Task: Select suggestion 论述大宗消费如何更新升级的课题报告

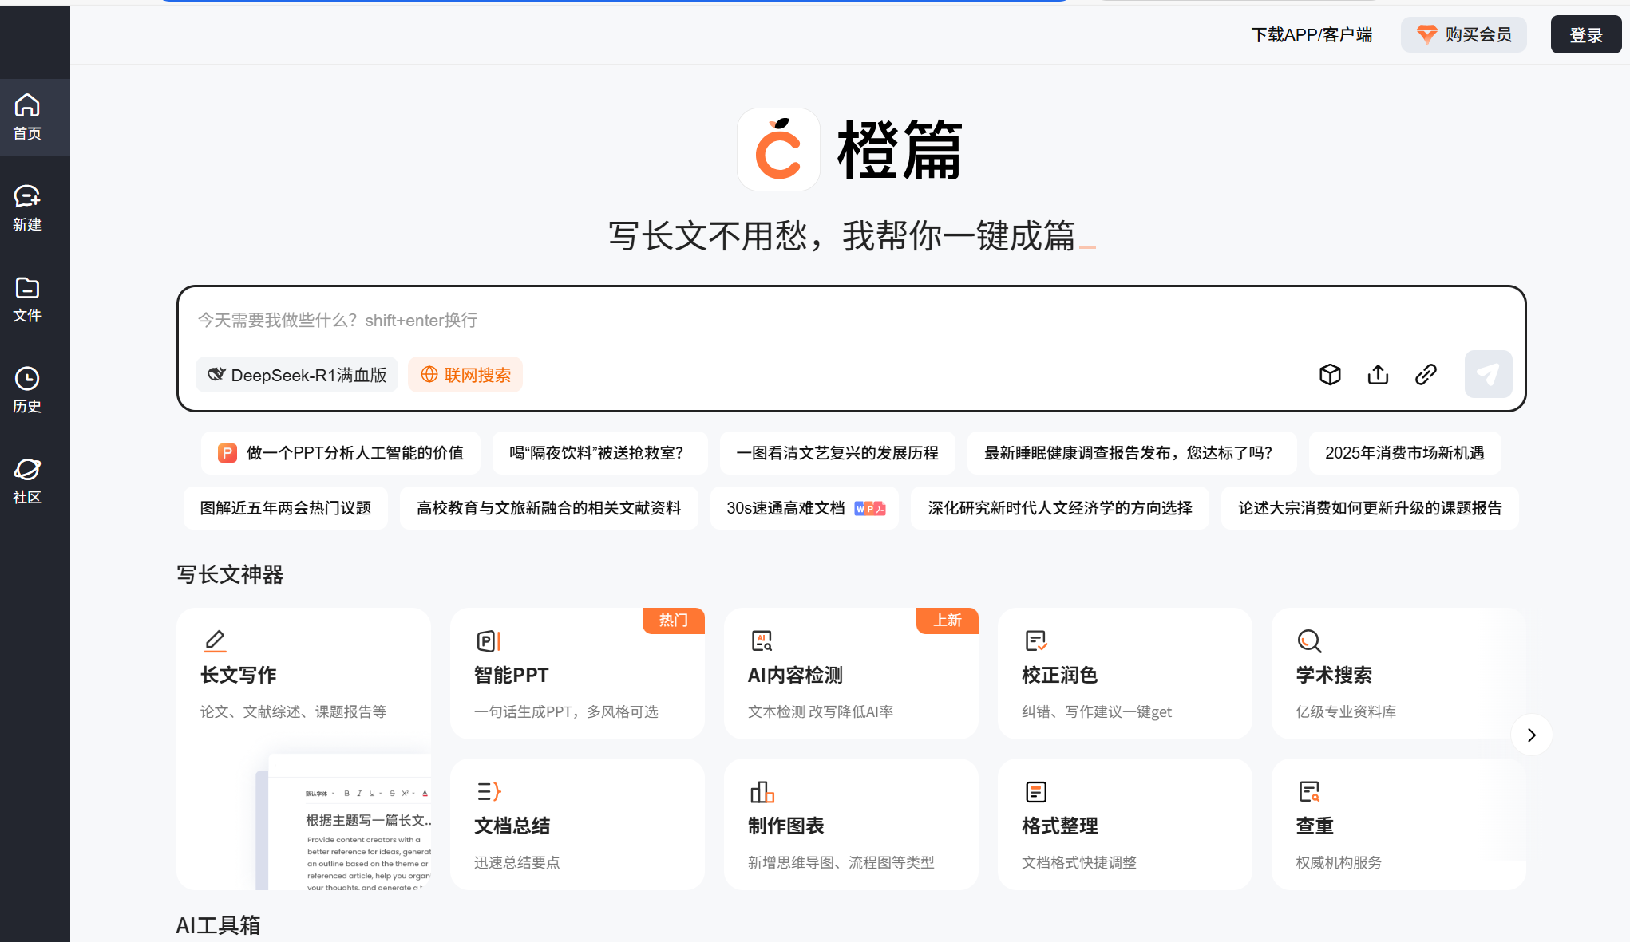Action: coord(1370,508)
